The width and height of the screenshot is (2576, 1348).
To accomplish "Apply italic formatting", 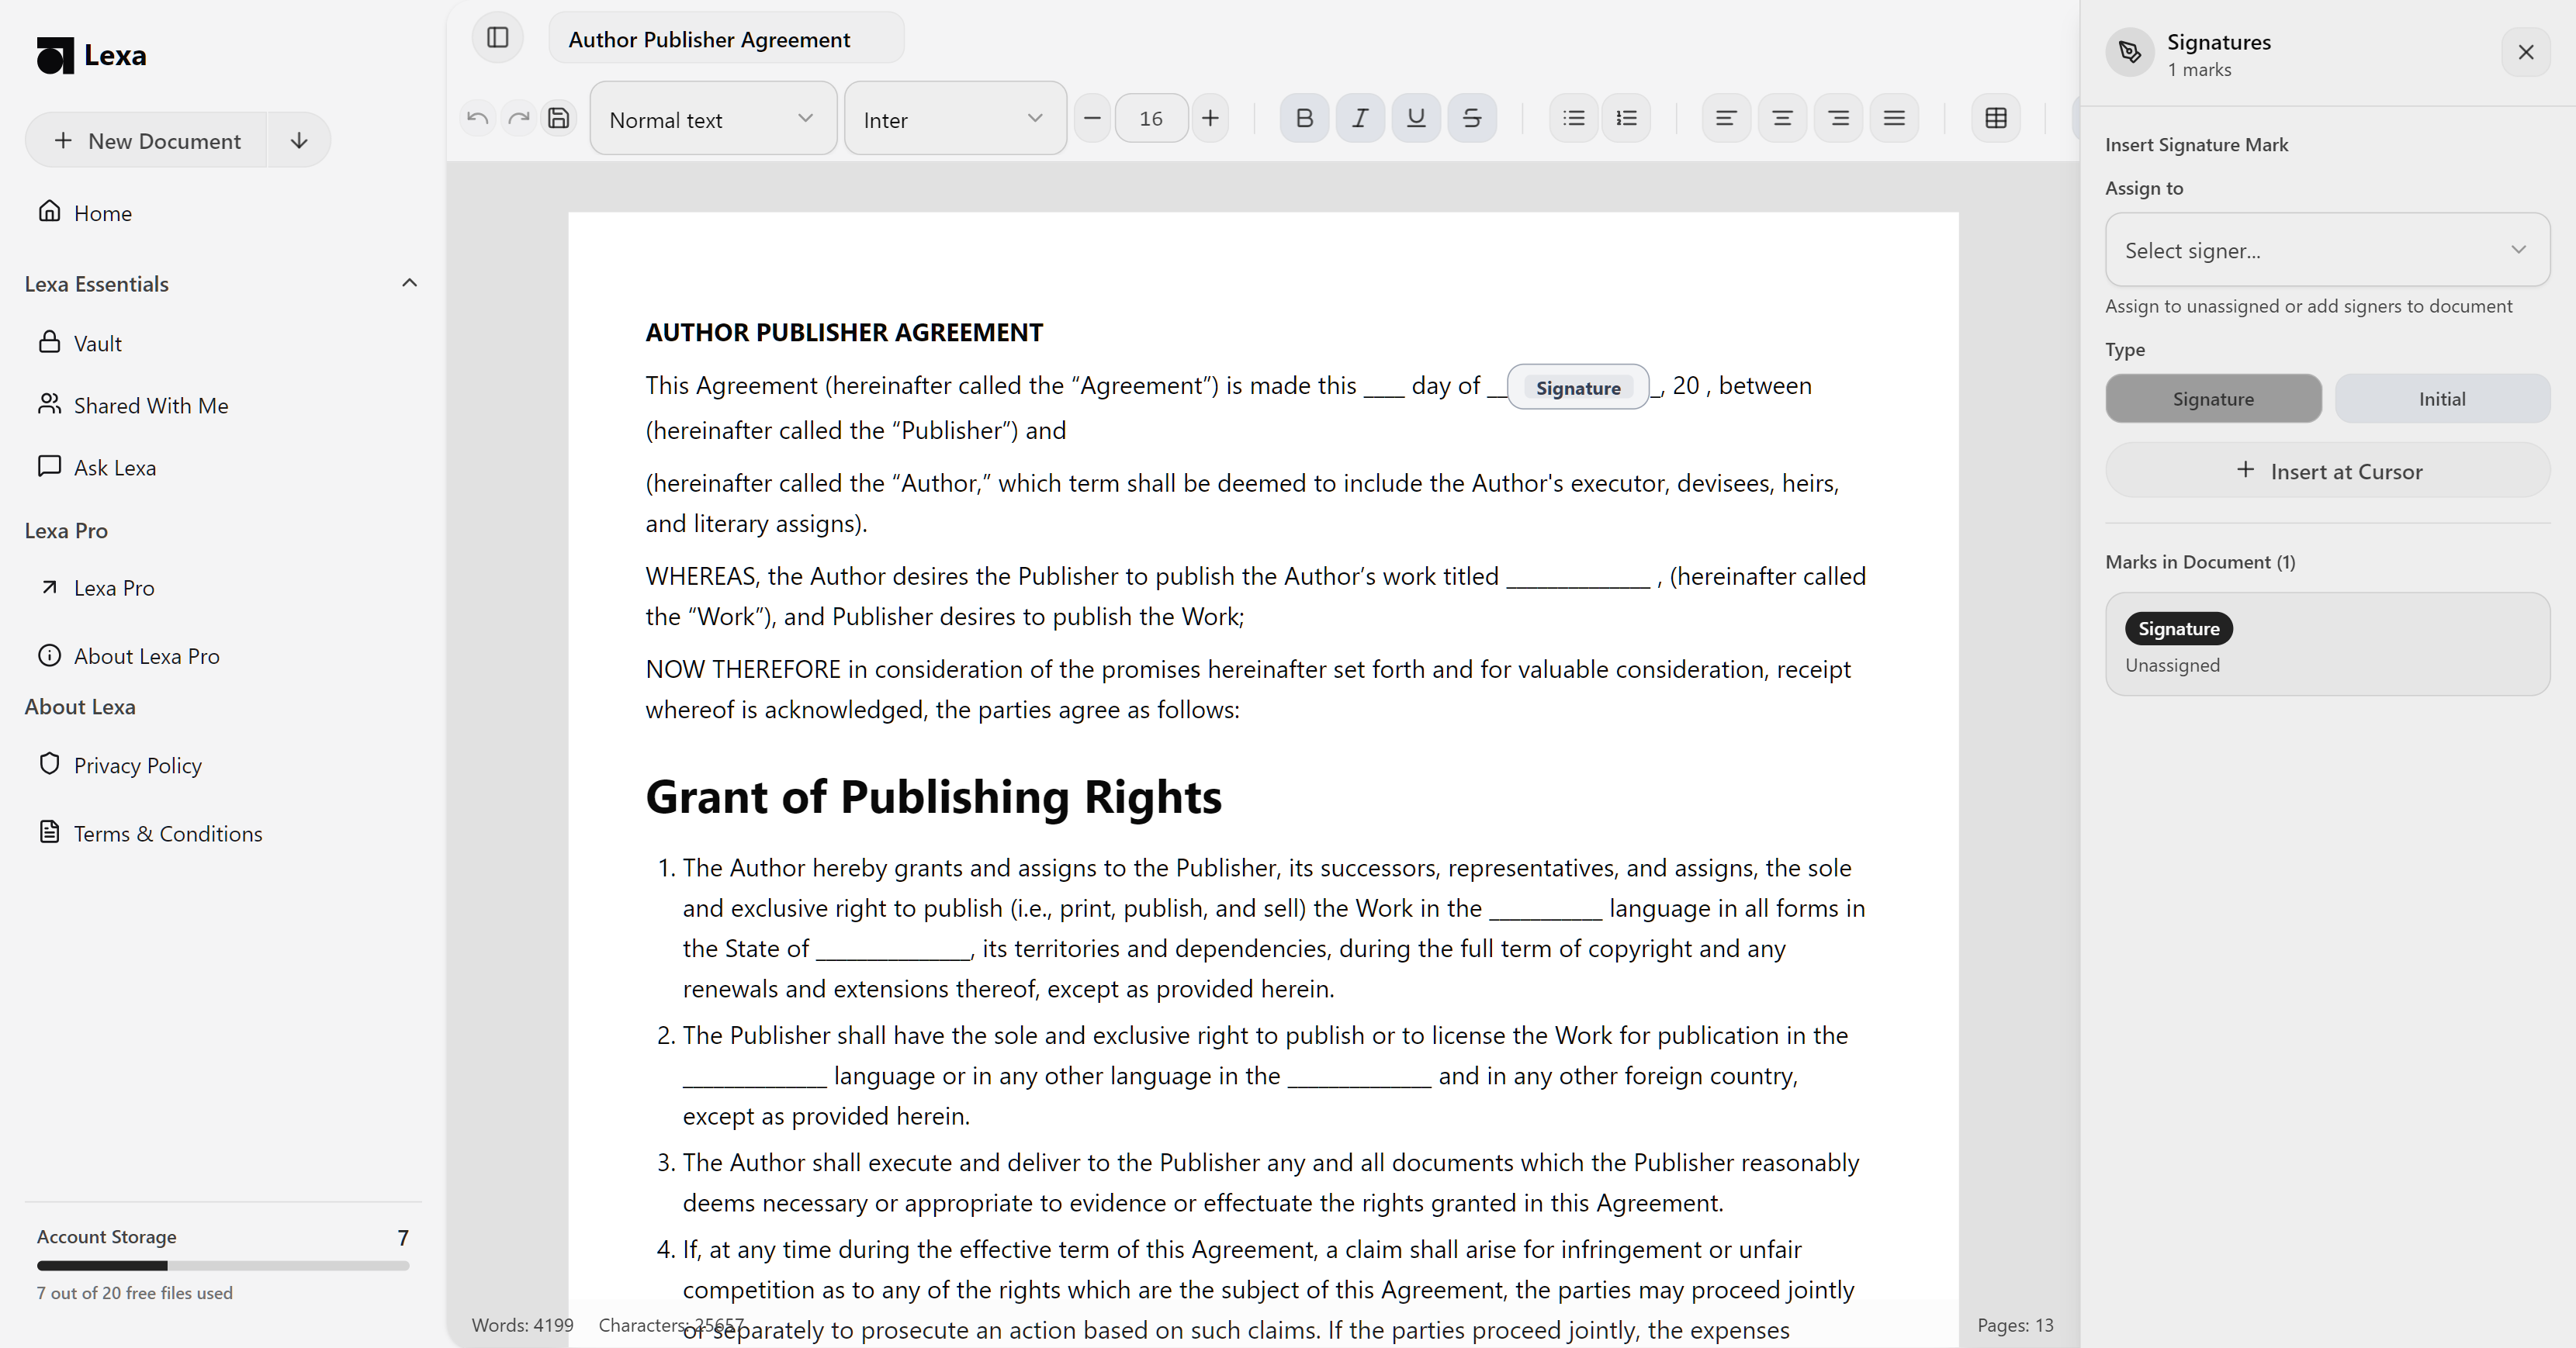I will [x=1359, y=118].
